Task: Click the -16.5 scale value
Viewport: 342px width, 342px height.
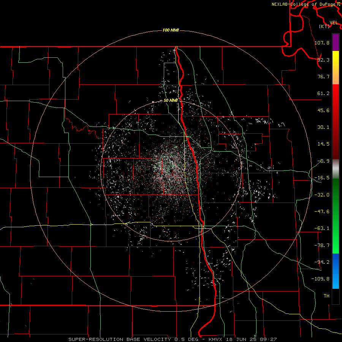Action: click(322, 178)
